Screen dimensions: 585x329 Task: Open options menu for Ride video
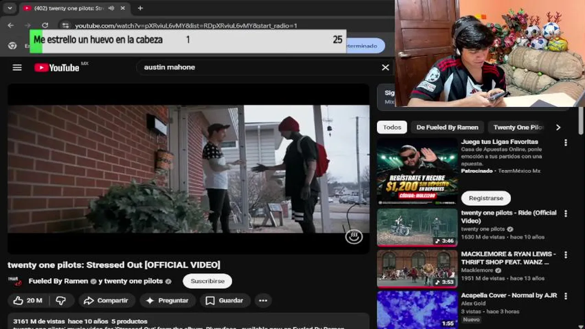click(x=566, y=213)
